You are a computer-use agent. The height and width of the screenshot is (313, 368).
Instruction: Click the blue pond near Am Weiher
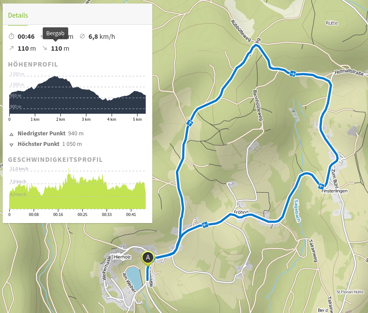pyautogui.click(x=132, y=278)
